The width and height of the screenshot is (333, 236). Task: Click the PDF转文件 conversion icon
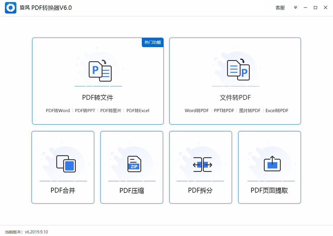coord(100,71)
